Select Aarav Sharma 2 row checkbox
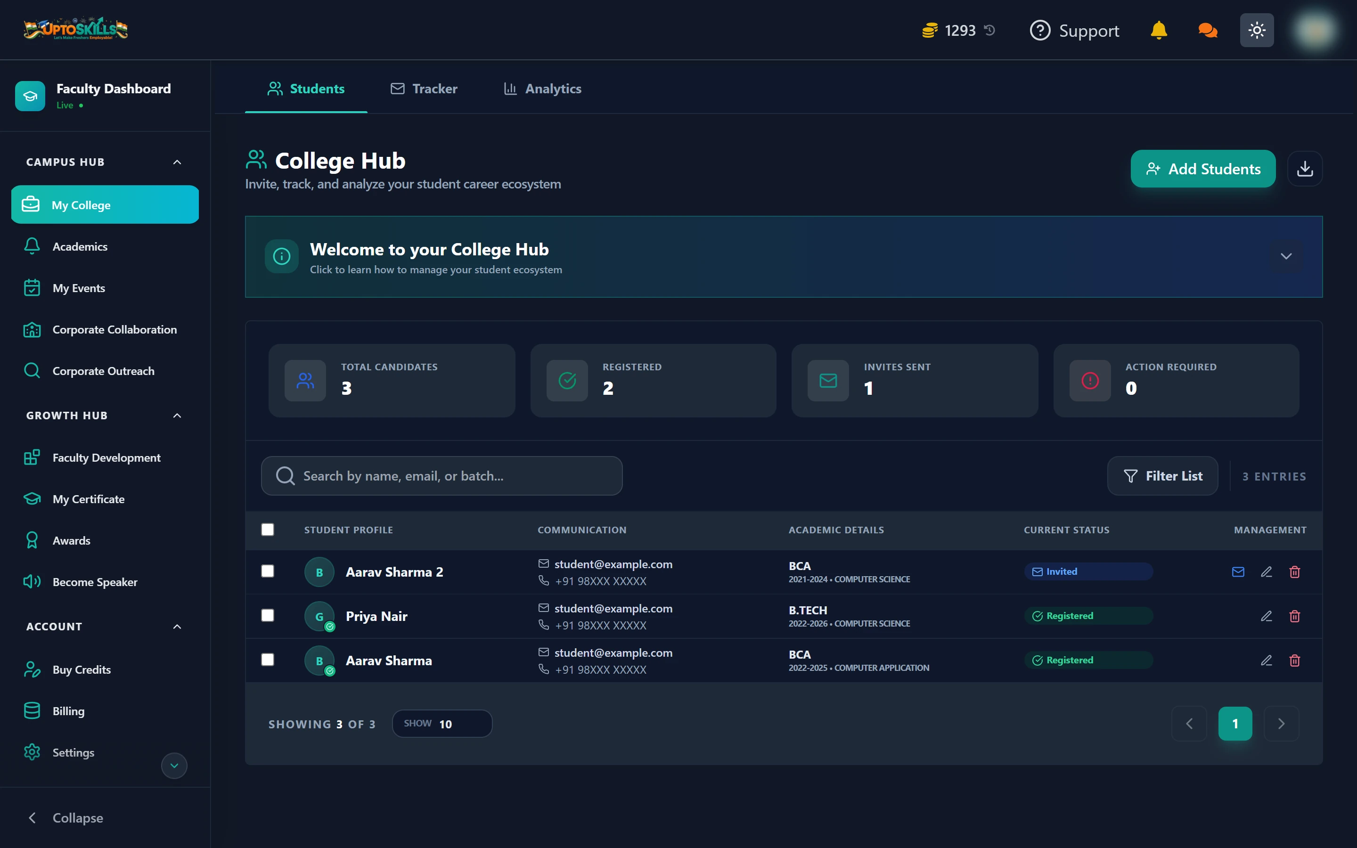 [268, 571]
